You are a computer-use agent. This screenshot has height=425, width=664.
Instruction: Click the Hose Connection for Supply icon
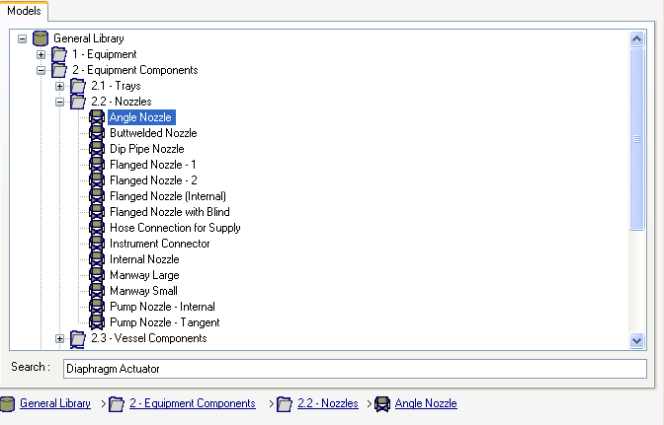(x=97, y=228)
